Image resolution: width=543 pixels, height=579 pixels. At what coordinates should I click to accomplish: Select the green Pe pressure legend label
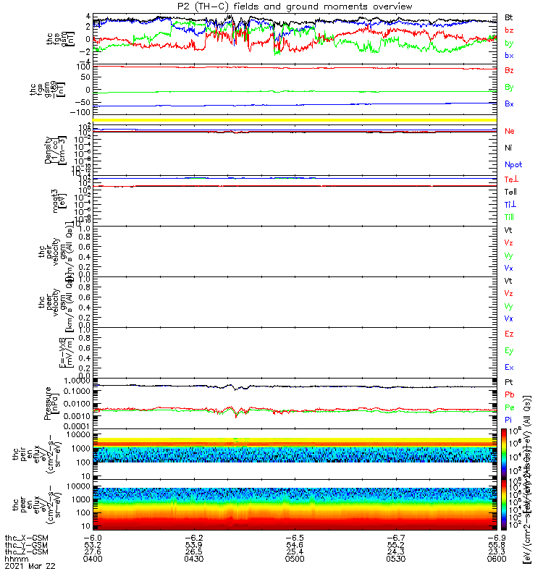coord(510,407)
